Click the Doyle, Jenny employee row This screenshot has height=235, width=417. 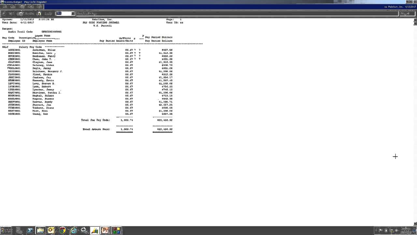pyautogui.click(x=90, y=68)
